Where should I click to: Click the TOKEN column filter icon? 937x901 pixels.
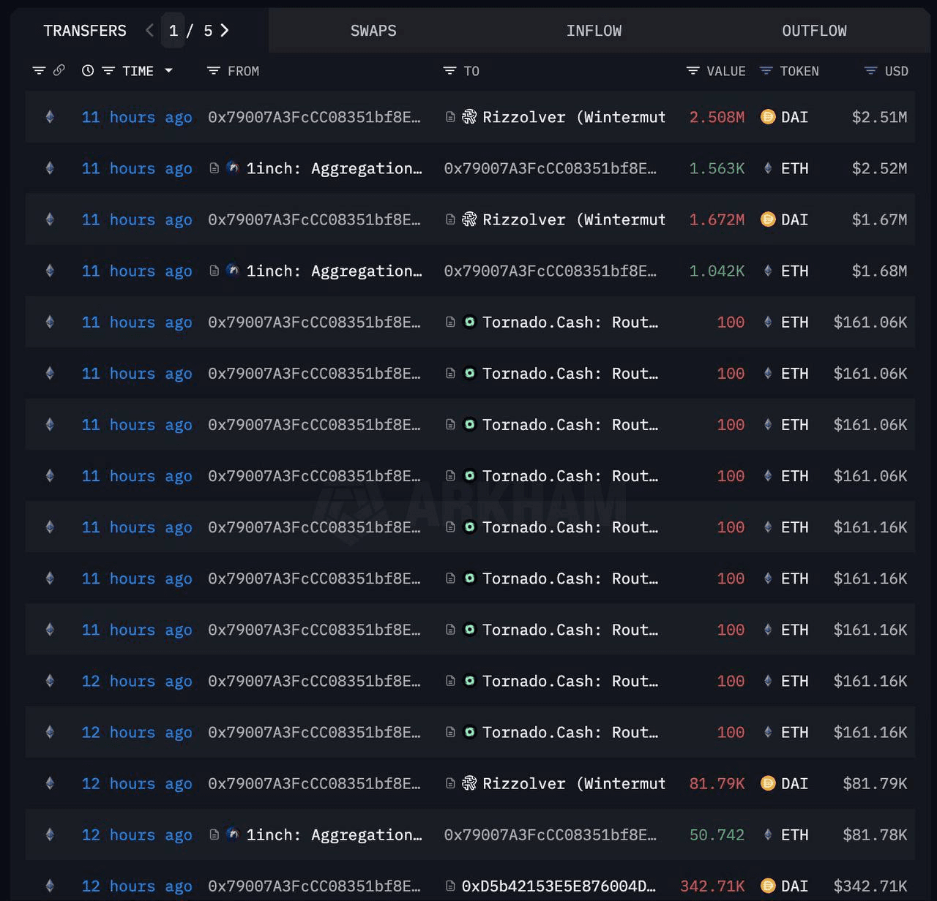[x=766, y=71]
